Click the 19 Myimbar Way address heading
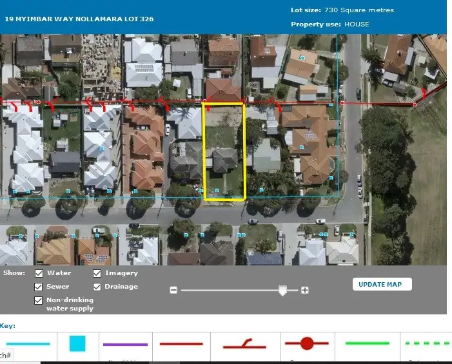Image resolution: width=452 pixels, height=364 pixels. (x=79, y=19)
